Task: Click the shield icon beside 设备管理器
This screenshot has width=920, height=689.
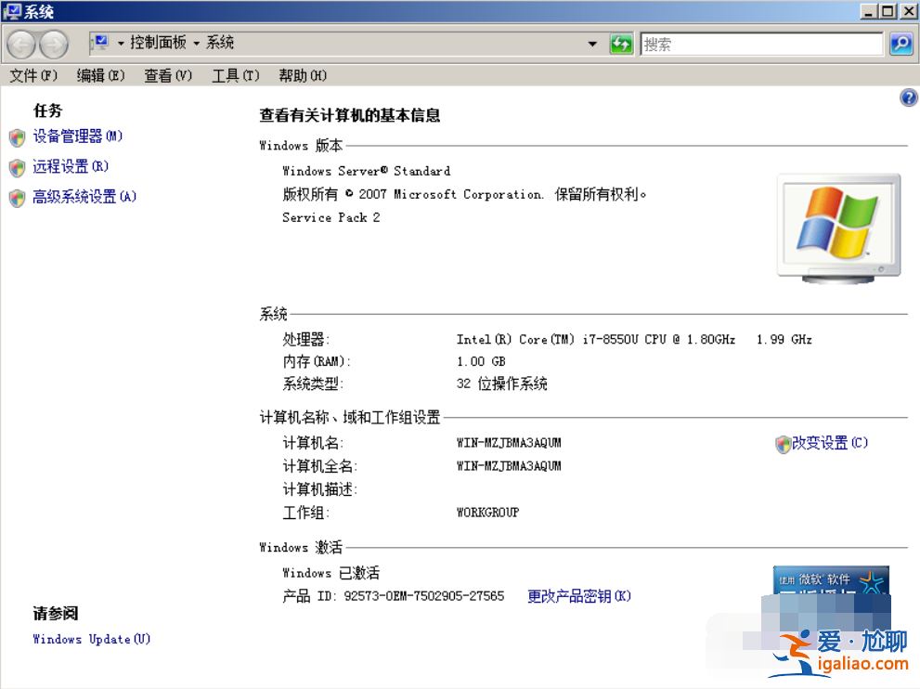Action: (x=16, y=137)
